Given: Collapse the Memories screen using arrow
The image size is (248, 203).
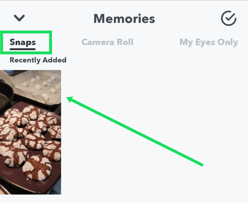Looking at the screenshot, I should [19, 18].
